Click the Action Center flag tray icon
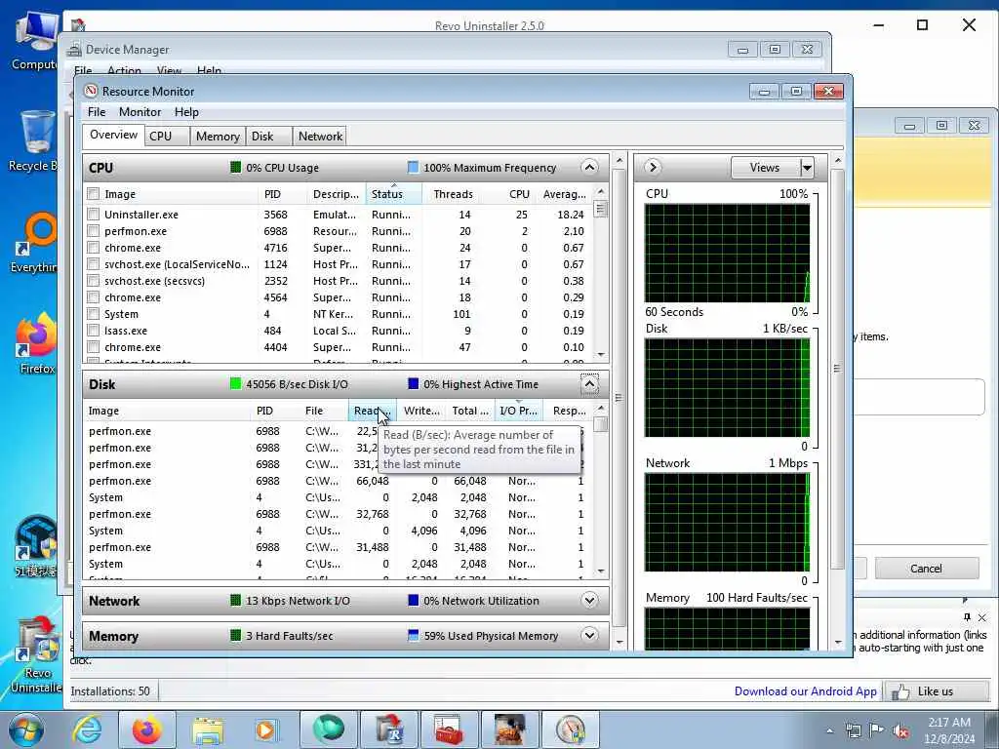 point(877,730)
